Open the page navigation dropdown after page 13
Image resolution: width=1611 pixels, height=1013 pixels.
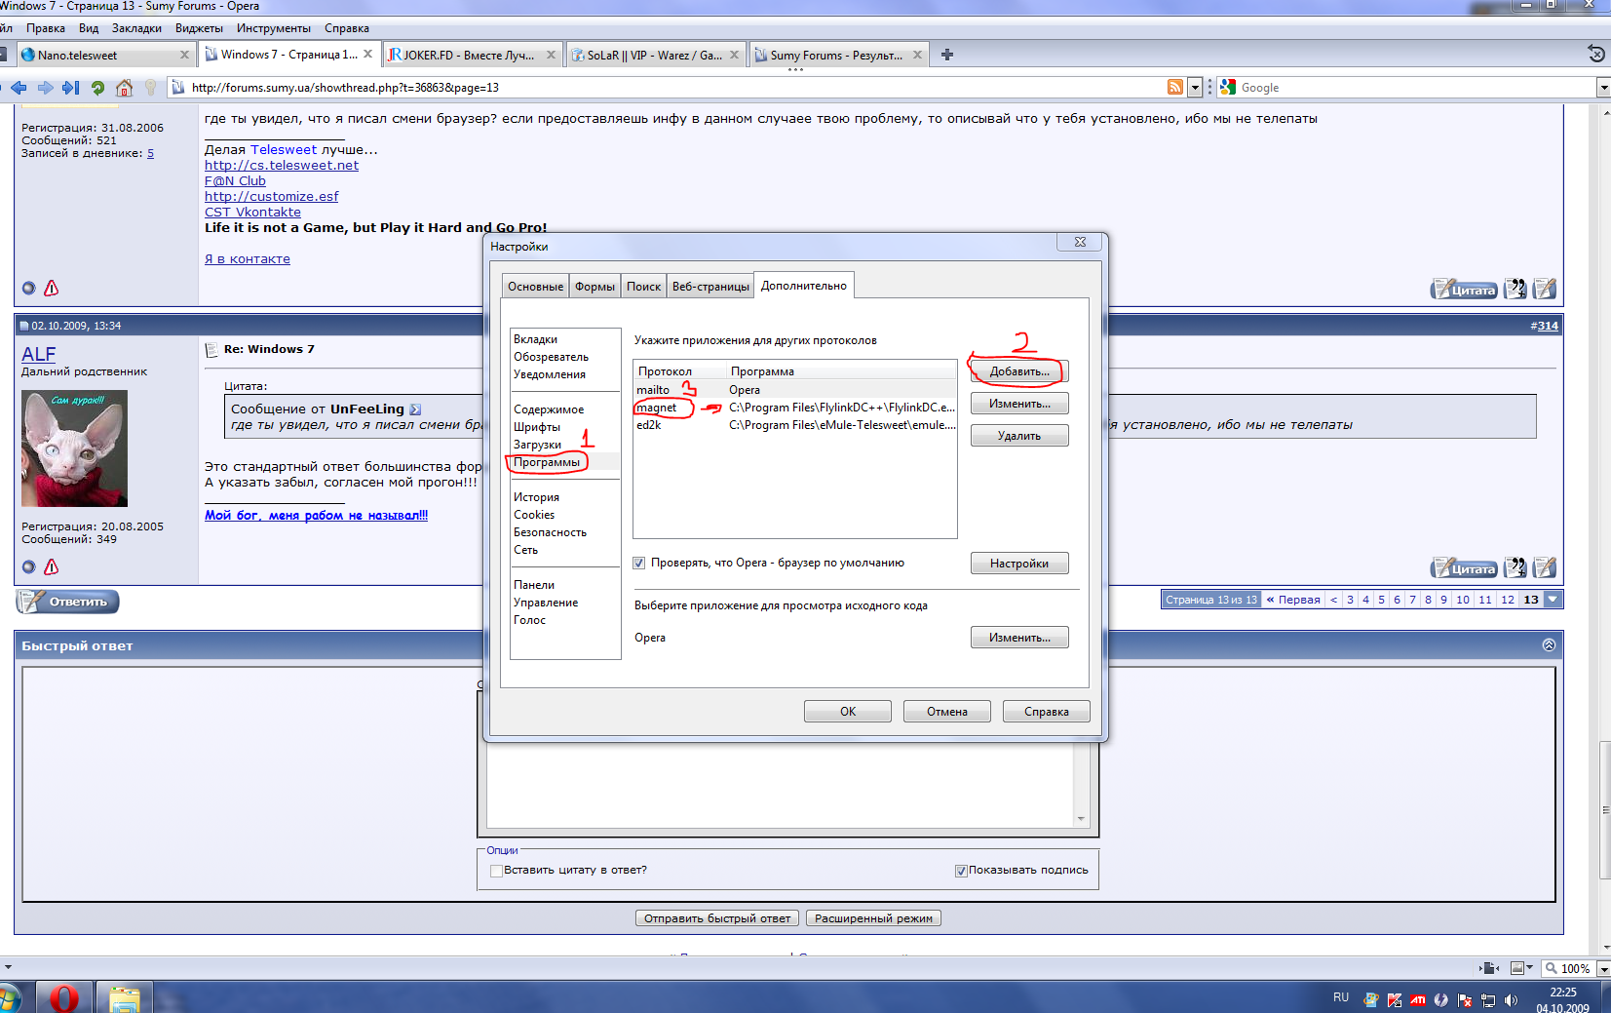click(1553, 600)
